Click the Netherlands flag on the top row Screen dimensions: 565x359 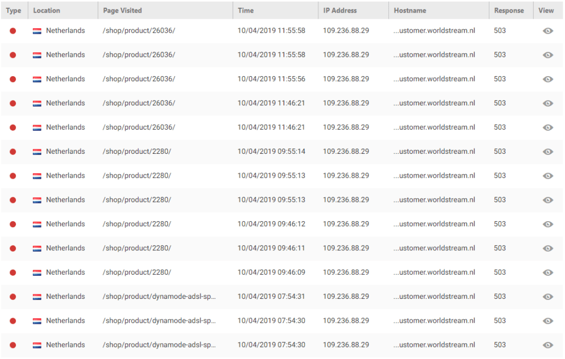click(x=38, y=30)
